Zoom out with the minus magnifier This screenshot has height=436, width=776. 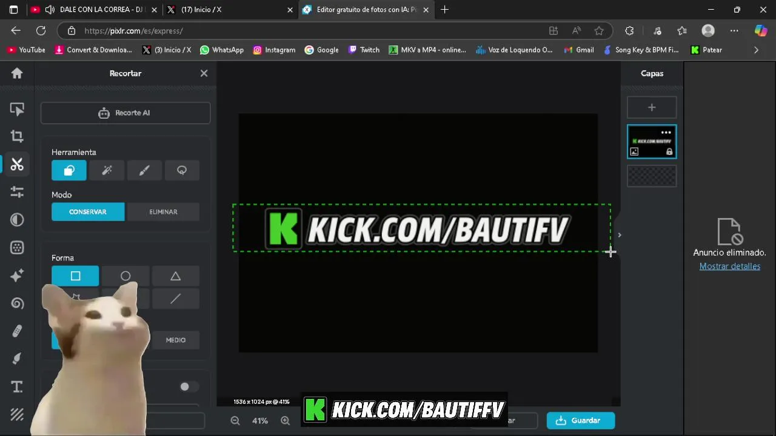click(235, 420)
